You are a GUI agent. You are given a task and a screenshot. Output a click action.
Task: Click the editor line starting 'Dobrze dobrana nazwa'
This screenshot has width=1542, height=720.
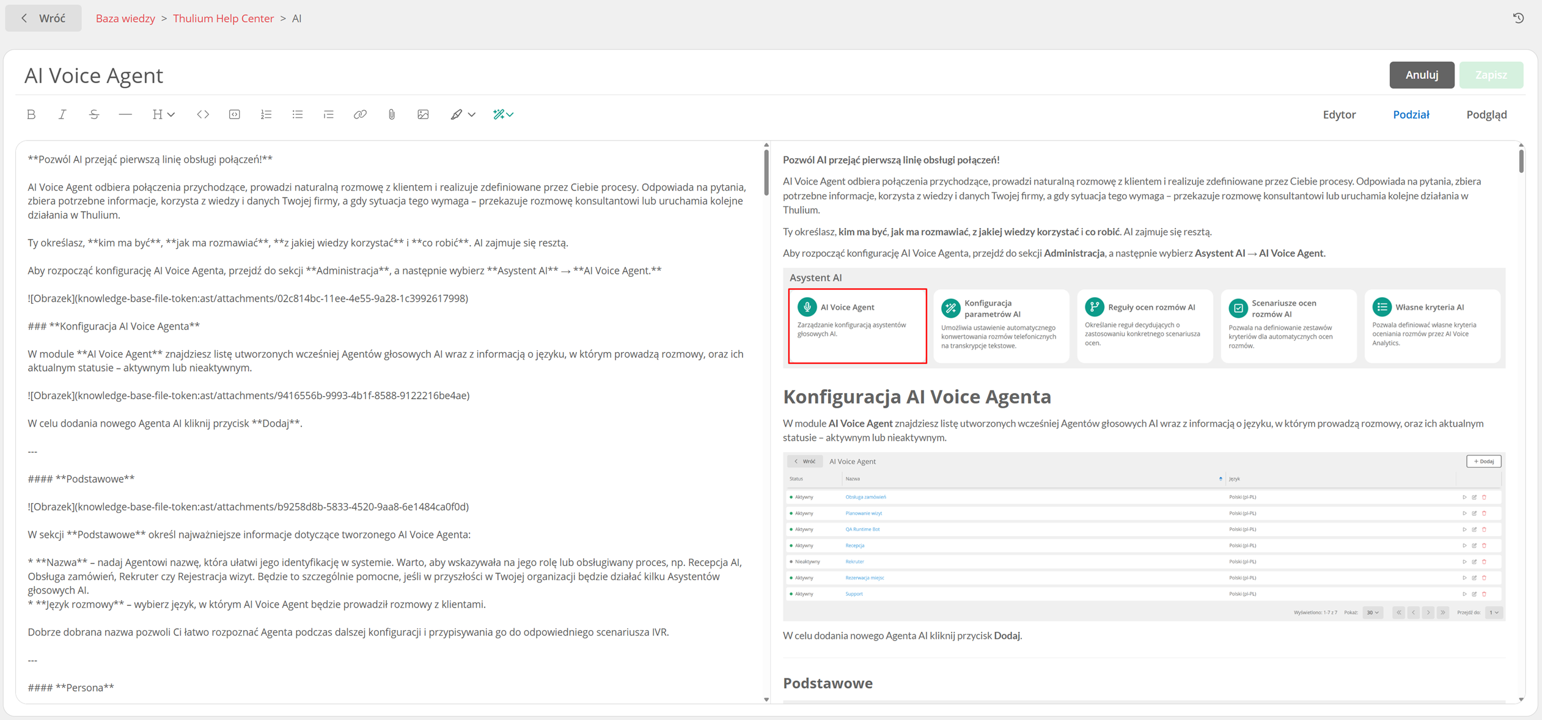[348, 632]
